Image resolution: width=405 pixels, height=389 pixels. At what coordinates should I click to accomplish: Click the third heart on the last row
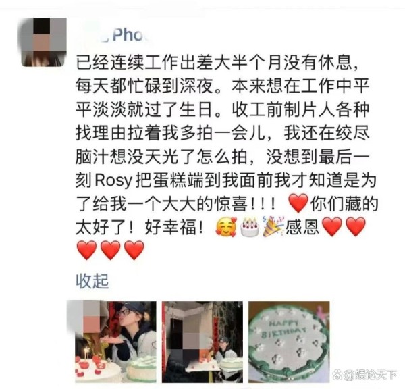coord(134,250)
